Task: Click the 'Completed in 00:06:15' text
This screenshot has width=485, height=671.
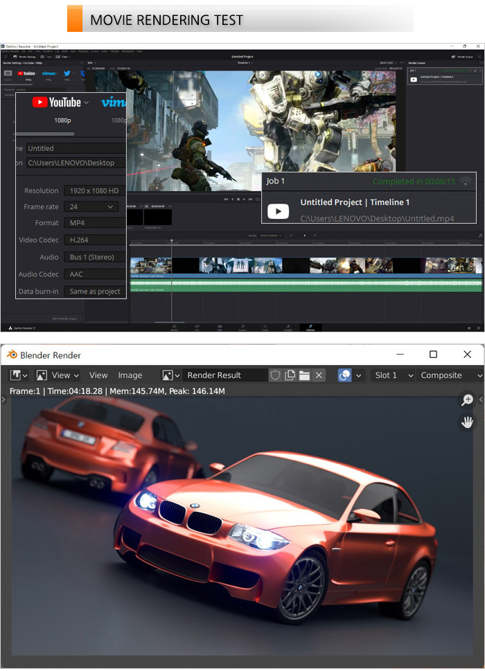Action: point(414,181)
